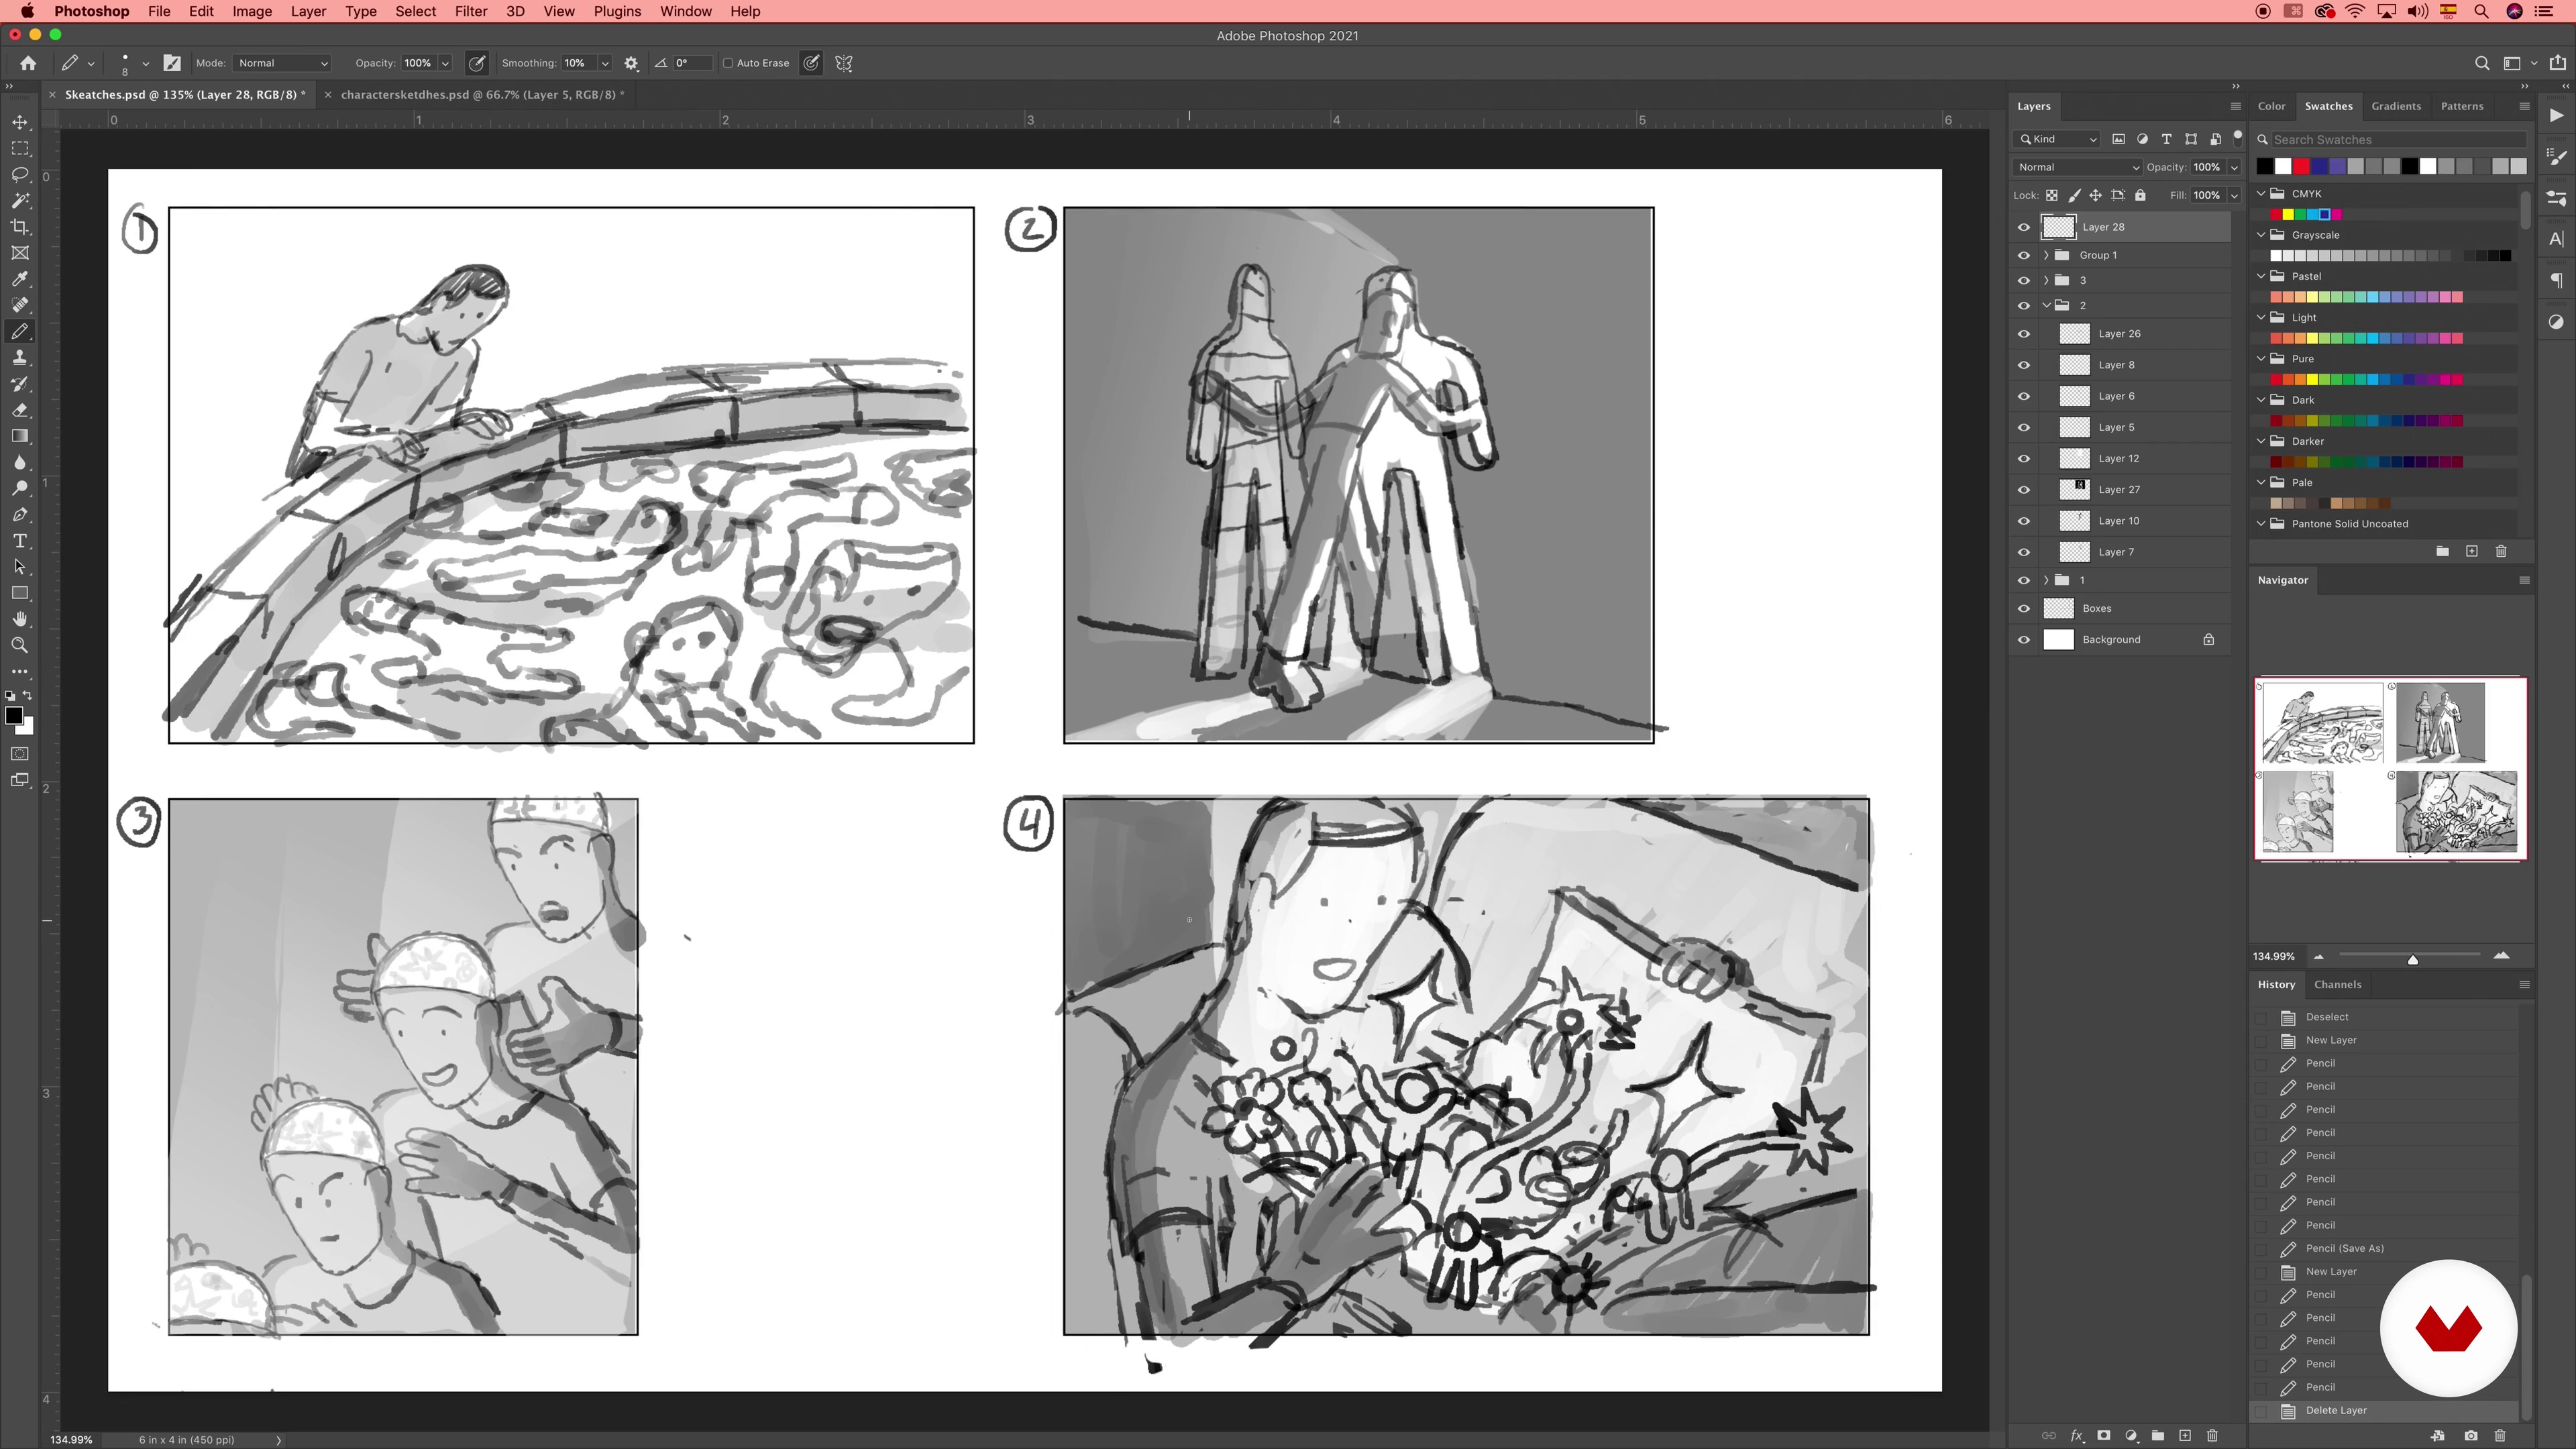This screenshot has height=1449, width=2576.
Task: Open the Filter menu
Action: click(470, 11)
